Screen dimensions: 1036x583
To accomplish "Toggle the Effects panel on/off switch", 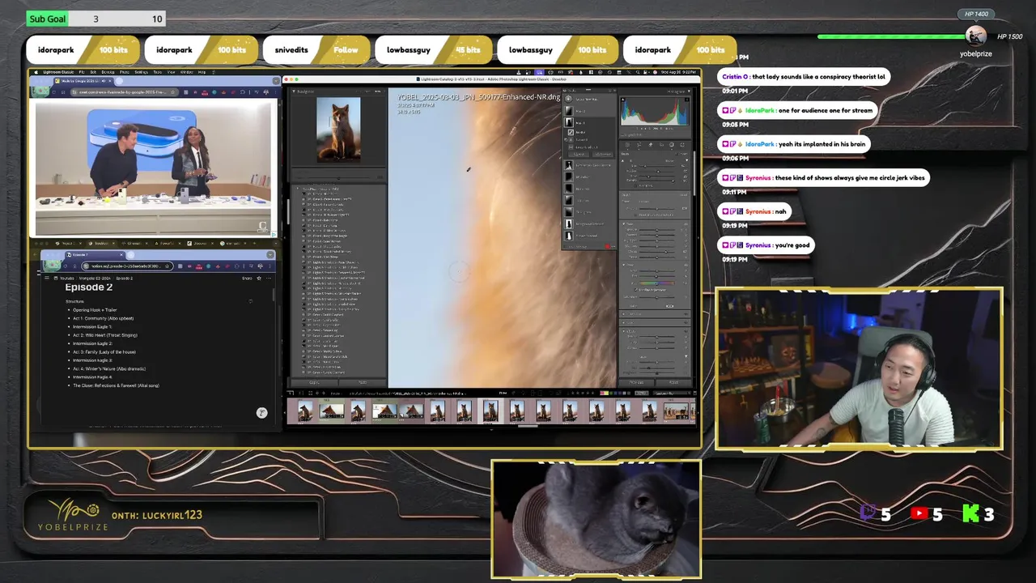I will click(686, 331).
